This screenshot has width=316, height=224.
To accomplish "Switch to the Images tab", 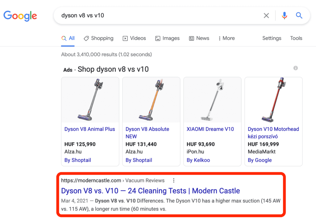I will 167,38.
